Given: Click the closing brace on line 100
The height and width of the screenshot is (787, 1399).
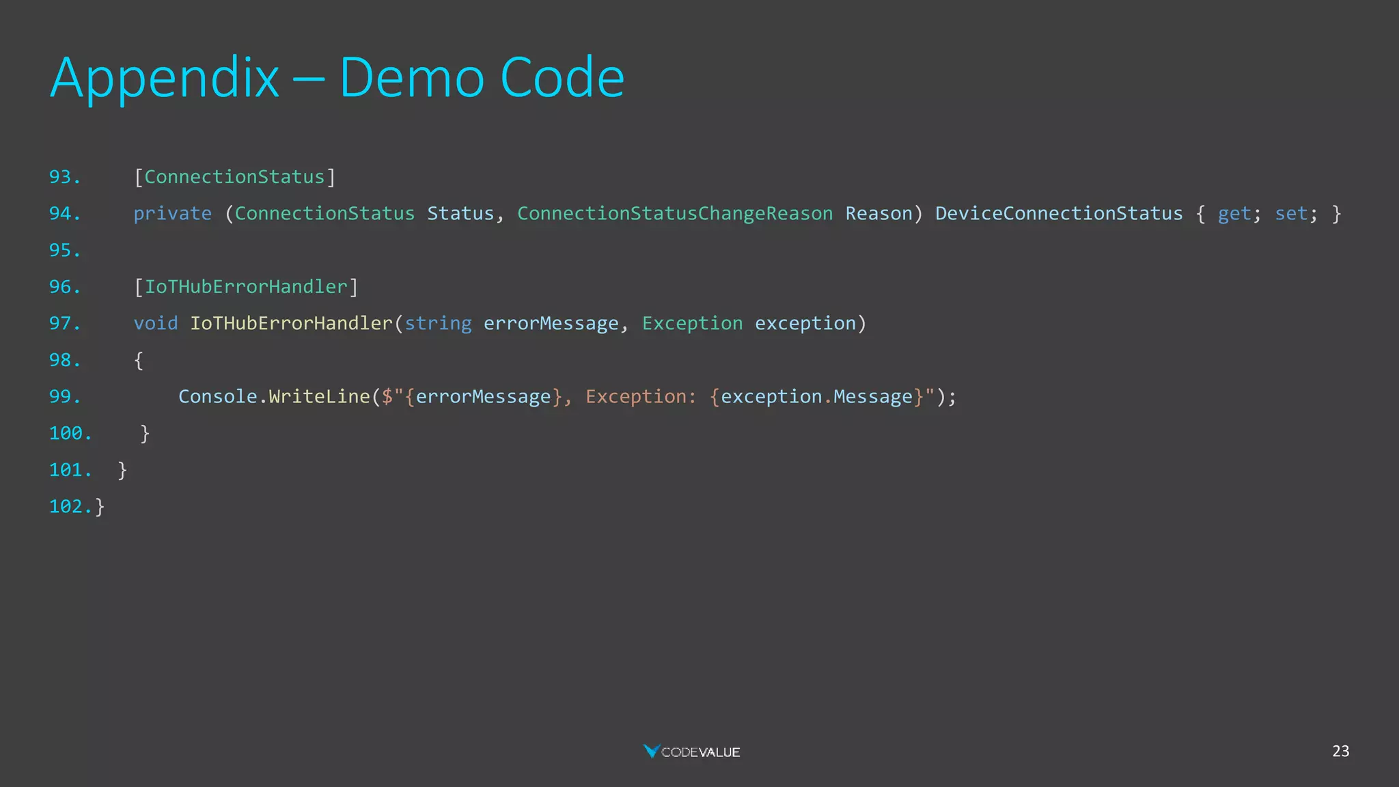Looking at the screenshot, I should coord(145,434).
